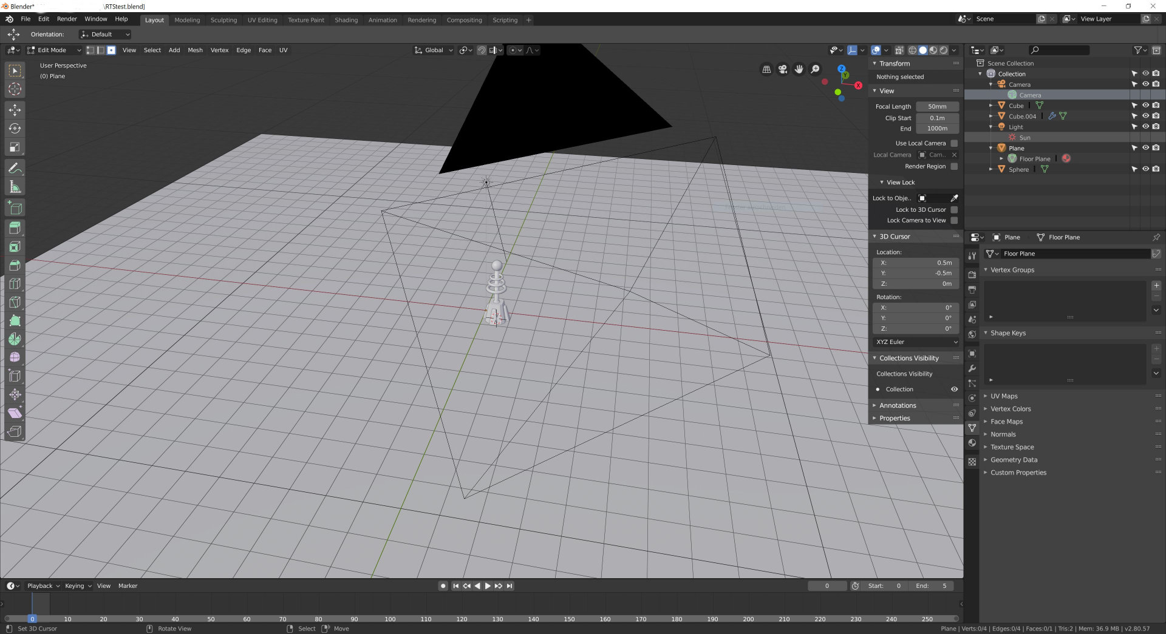This screenshot has height=634, width=1166.
Task: Expand the UV Maps section
Action: point(1004,396)
